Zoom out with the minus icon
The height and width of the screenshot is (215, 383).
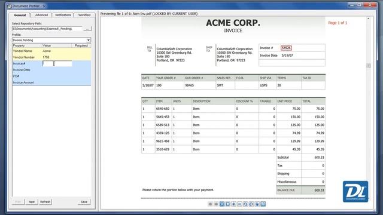point(239,204)
